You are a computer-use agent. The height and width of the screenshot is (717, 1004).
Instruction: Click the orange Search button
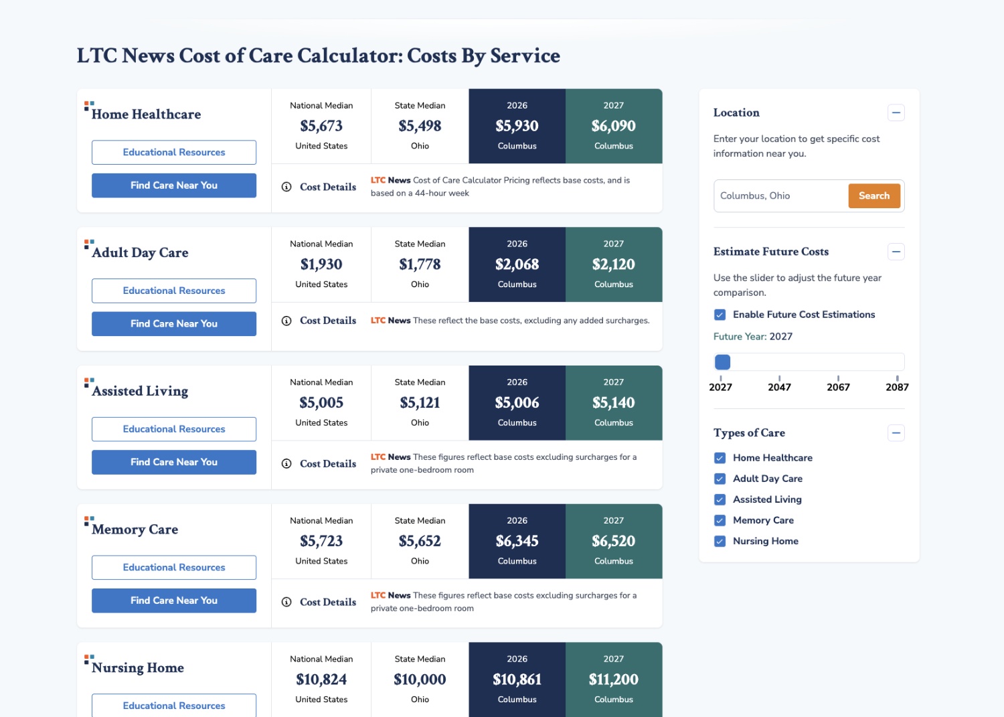point(874,196)
